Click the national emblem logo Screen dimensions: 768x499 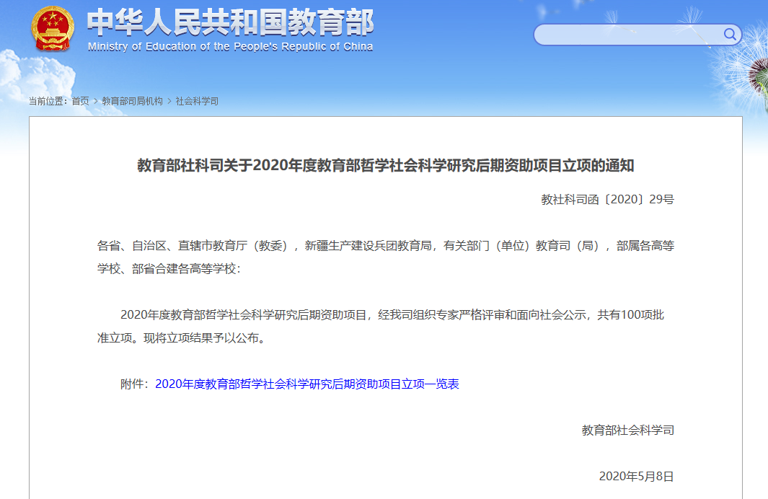[53, 28]
